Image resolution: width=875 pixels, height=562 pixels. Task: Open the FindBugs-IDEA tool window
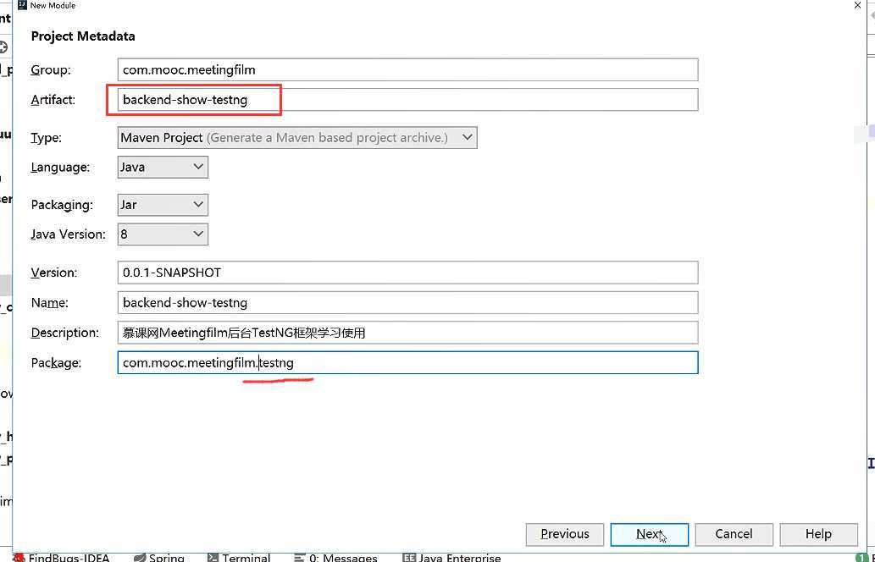[x=61, y=557]
